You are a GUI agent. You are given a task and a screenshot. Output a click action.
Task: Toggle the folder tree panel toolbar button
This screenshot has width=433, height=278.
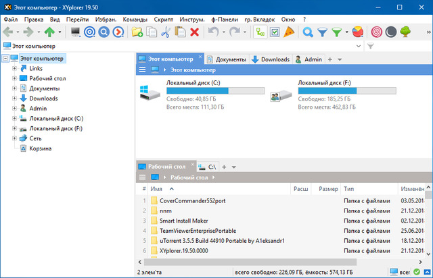(x=260, y=32)
